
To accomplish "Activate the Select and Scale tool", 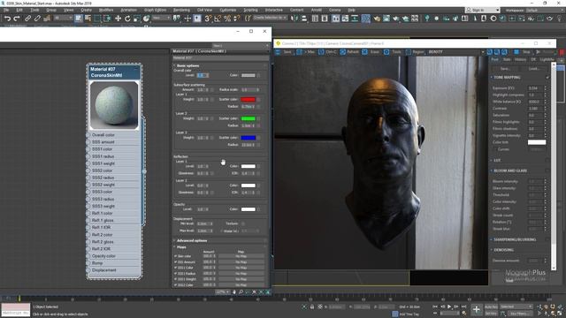I will coord(136,19).
